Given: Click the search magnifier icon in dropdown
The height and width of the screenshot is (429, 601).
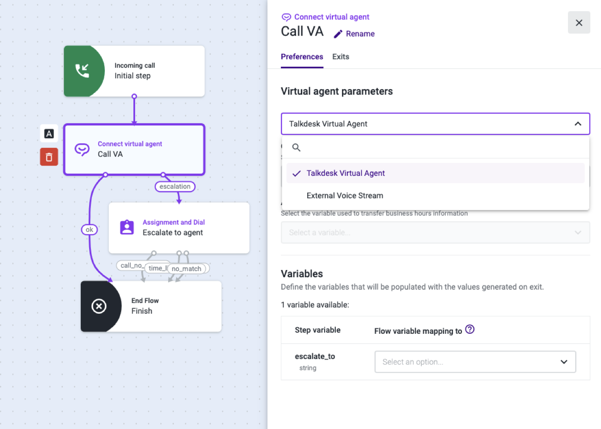Looking at the screenshot, I should click(296, 147).
